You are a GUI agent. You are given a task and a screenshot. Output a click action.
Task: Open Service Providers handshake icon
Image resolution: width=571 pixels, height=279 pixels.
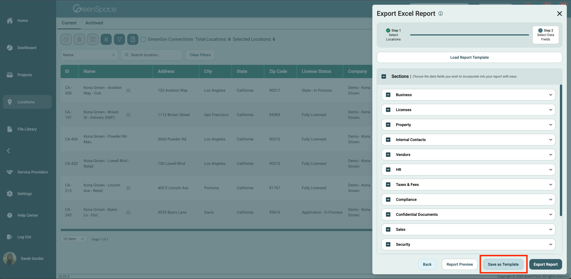pos(10,172)
